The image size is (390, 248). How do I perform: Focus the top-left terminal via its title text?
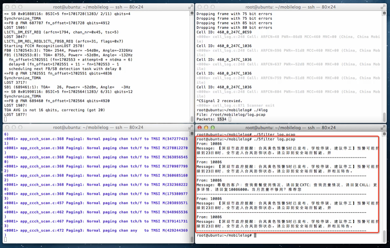[98, 7]
